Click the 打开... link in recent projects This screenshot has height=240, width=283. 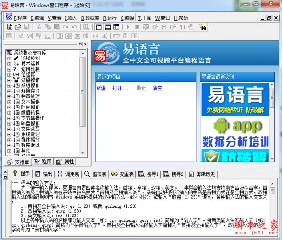pos(121,88)
